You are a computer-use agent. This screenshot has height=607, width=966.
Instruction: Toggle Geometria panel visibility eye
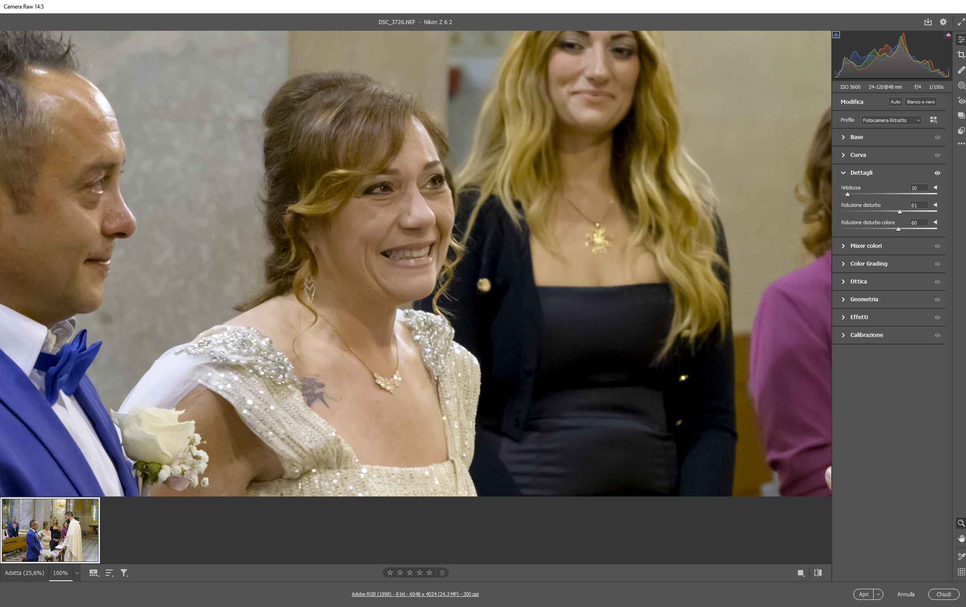(x=937, y=299)
